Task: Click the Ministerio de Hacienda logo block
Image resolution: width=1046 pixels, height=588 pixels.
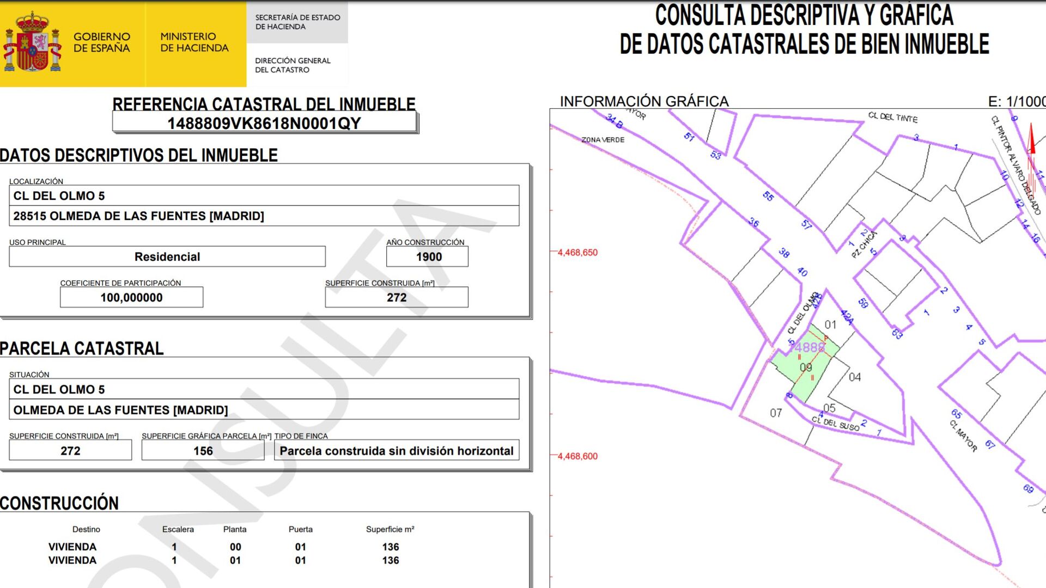Action: (194, 42)
